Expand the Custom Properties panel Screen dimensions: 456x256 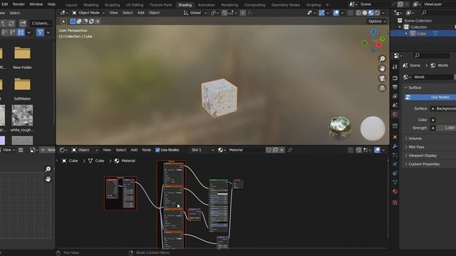tap(424, 164)
